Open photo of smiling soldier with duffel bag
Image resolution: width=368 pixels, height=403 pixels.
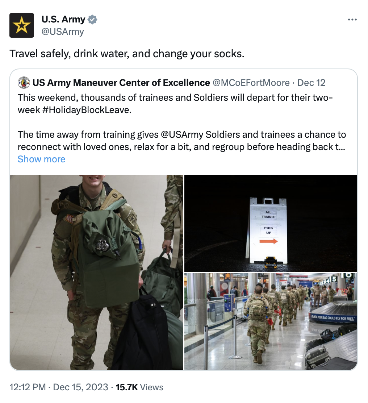[97, 273]
